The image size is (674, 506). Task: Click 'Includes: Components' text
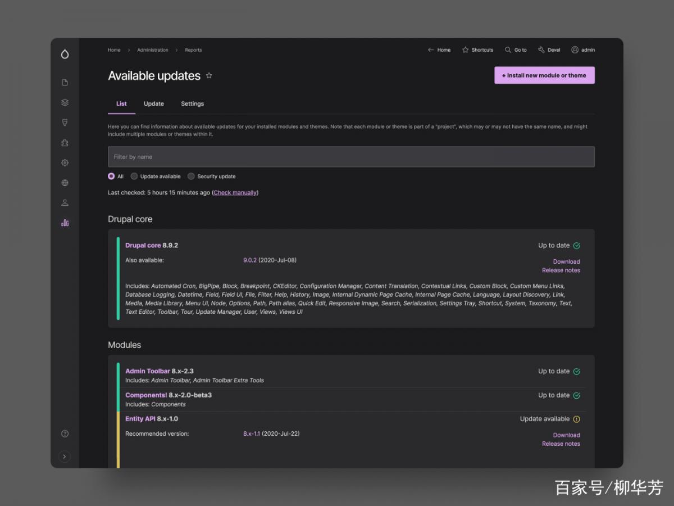coord(156,404)
